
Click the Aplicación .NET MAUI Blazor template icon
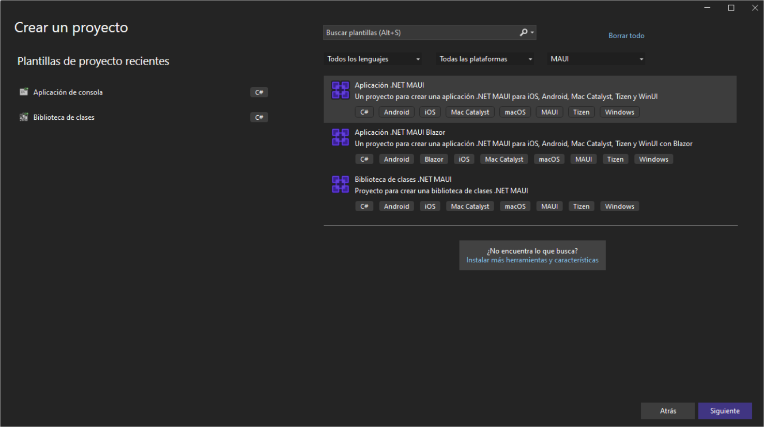pos(340,137)
